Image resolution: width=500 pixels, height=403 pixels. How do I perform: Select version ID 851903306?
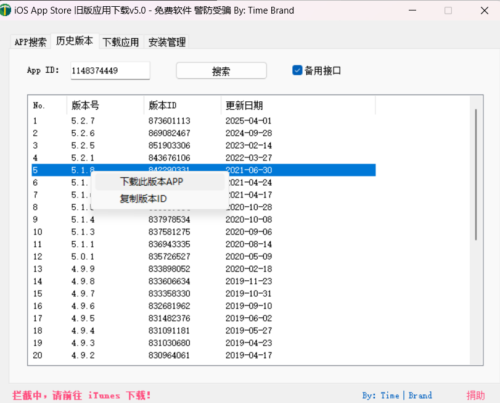pos(170,146)
